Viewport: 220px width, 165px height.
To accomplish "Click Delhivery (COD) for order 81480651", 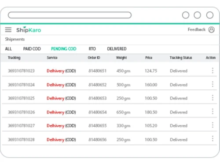I will 61,71.
